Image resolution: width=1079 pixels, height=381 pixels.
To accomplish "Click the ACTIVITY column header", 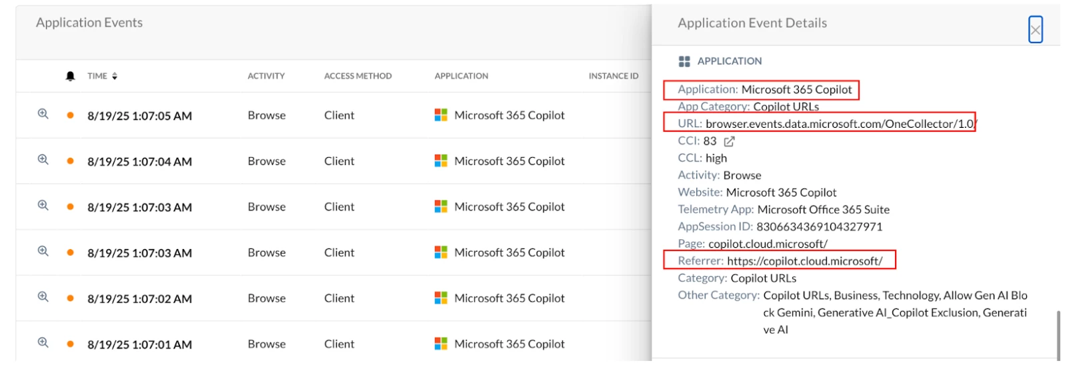I will [x=266, y=76].
